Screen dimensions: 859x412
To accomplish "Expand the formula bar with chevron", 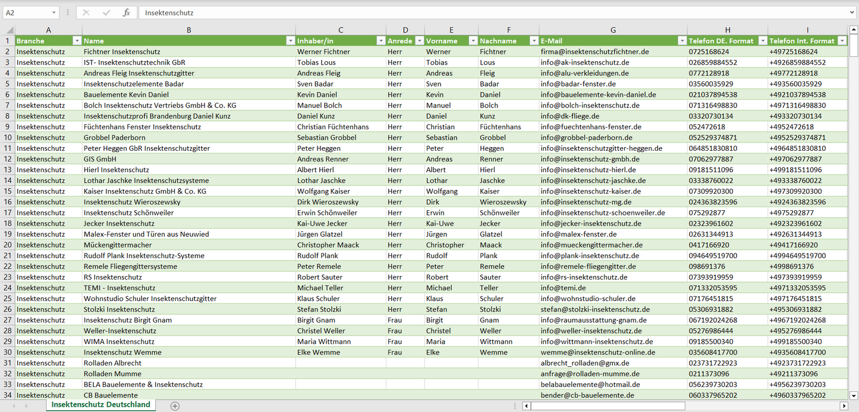I will coord(852,12).
